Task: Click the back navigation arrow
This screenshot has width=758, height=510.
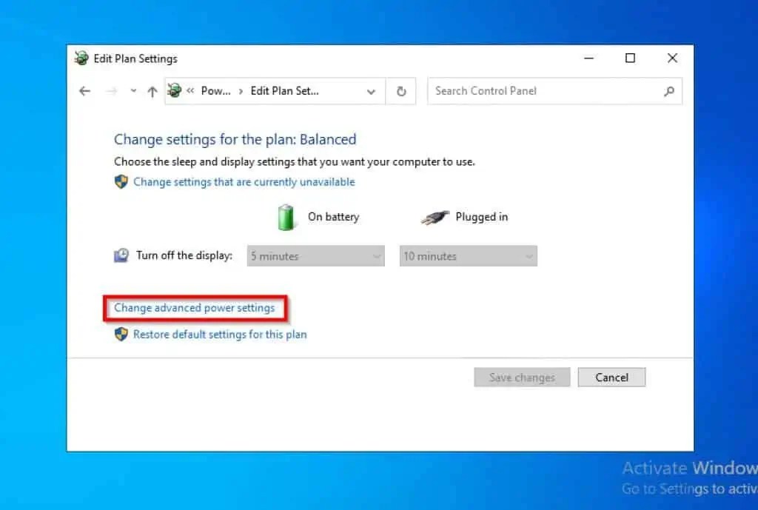Action: click(x=84, y=90)
